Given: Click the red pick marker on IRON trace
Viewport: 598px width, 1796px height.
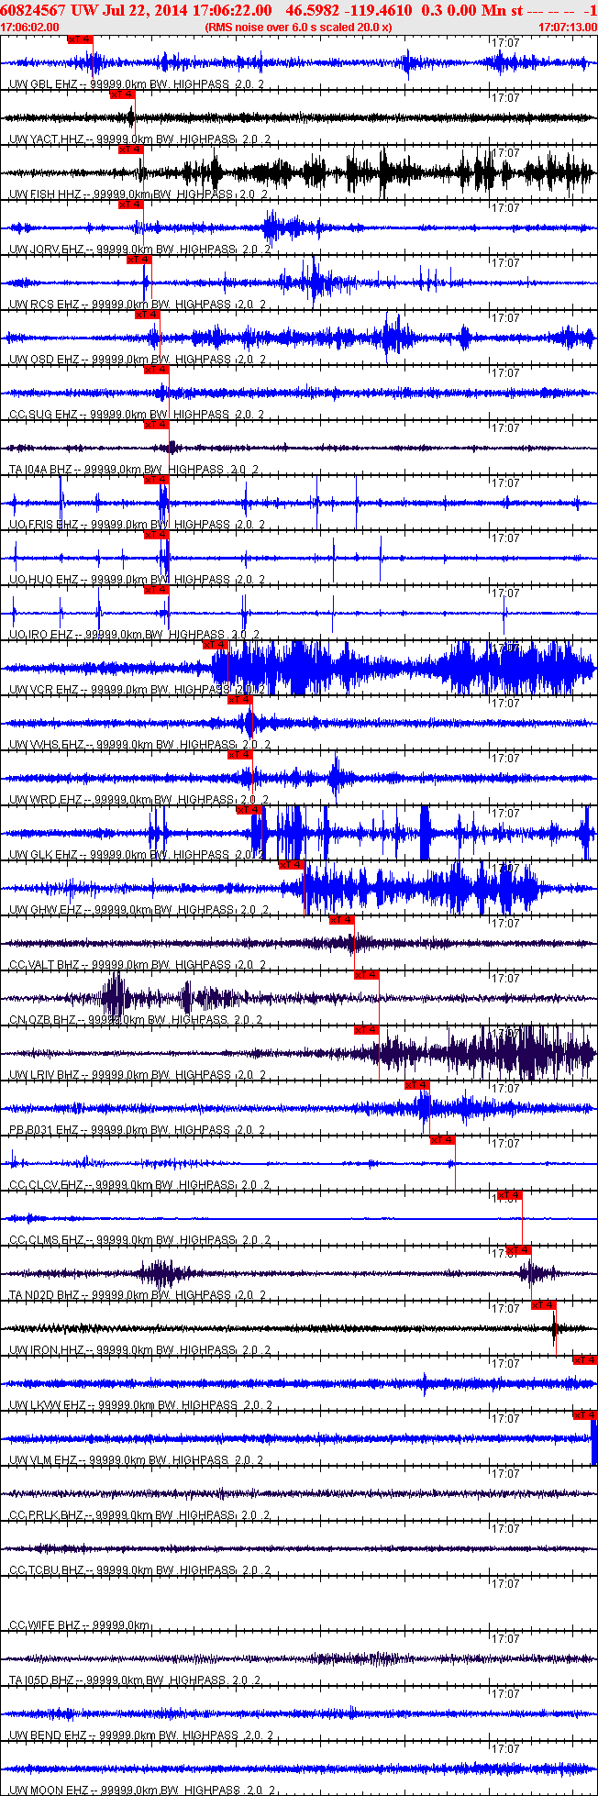Looking at the screenshot, I should pyautogui.click(x=544, y=1305).
